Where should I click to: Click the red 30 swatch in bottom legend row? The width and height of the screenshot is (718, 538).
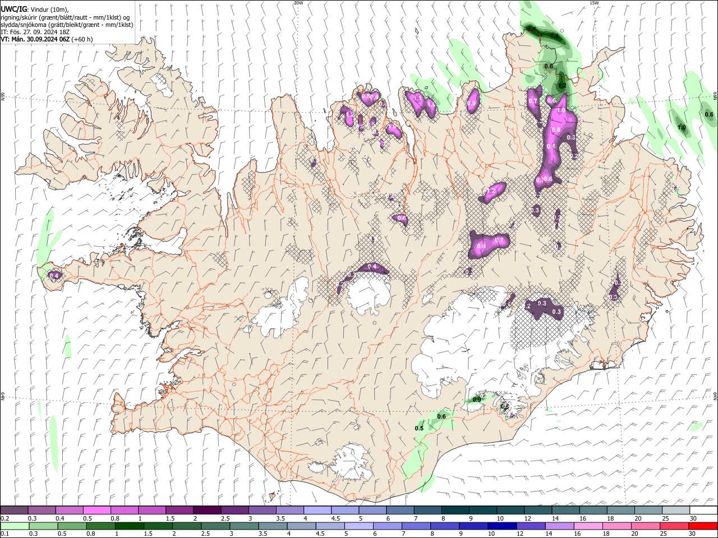tap(703, 526)
